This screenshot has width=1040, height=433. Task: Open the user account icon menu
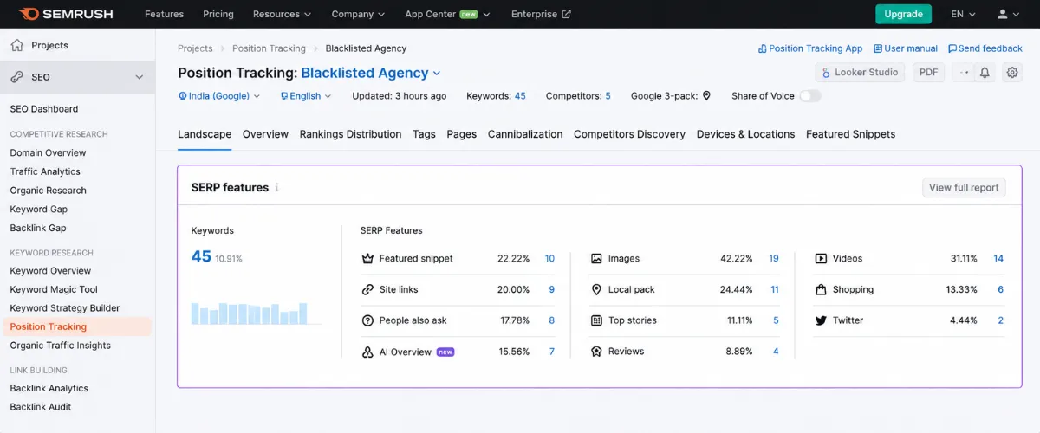1009,14
